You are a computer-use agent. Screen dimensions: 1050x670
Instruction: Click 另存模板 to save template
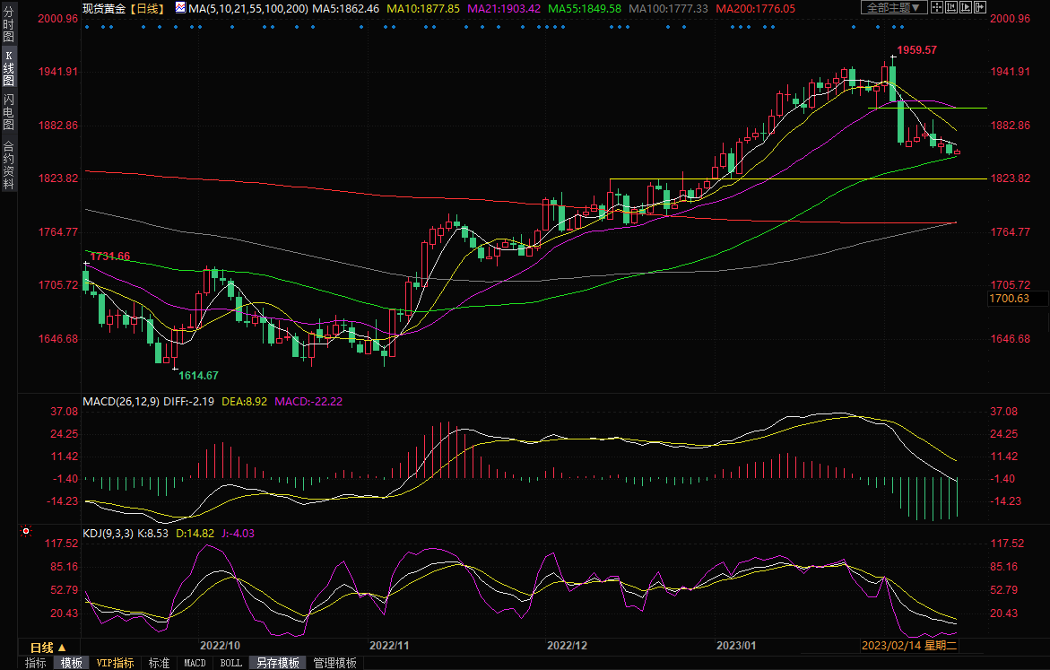pos(277,663)
